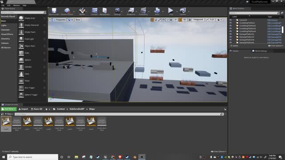This screenshot has width=285, height=160.
Task: Select the Player Start icon
Action: 21,46
